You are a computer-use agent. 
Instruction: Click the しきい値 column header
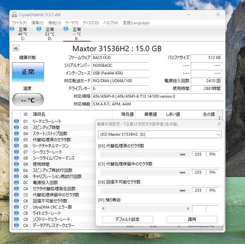[x=170, y=114]
